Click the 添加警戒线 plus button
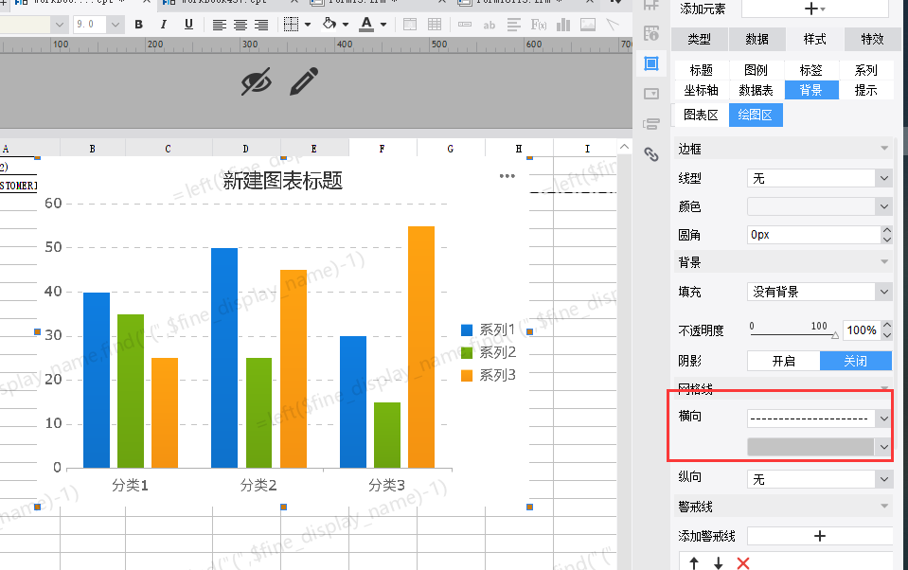Screen dimensions: 908x570 point(819,536)
